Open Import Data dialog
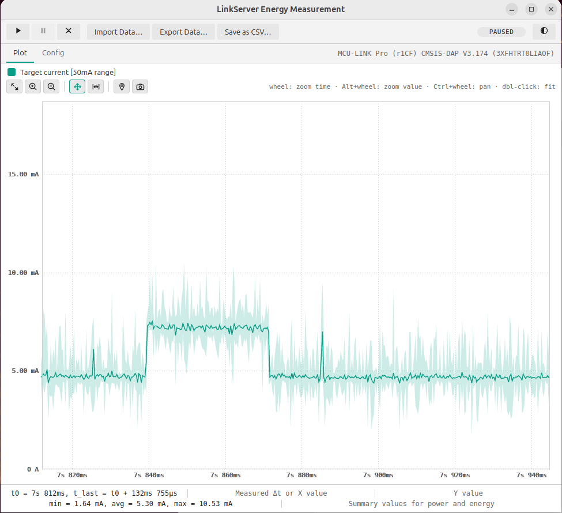 point(118,32)
